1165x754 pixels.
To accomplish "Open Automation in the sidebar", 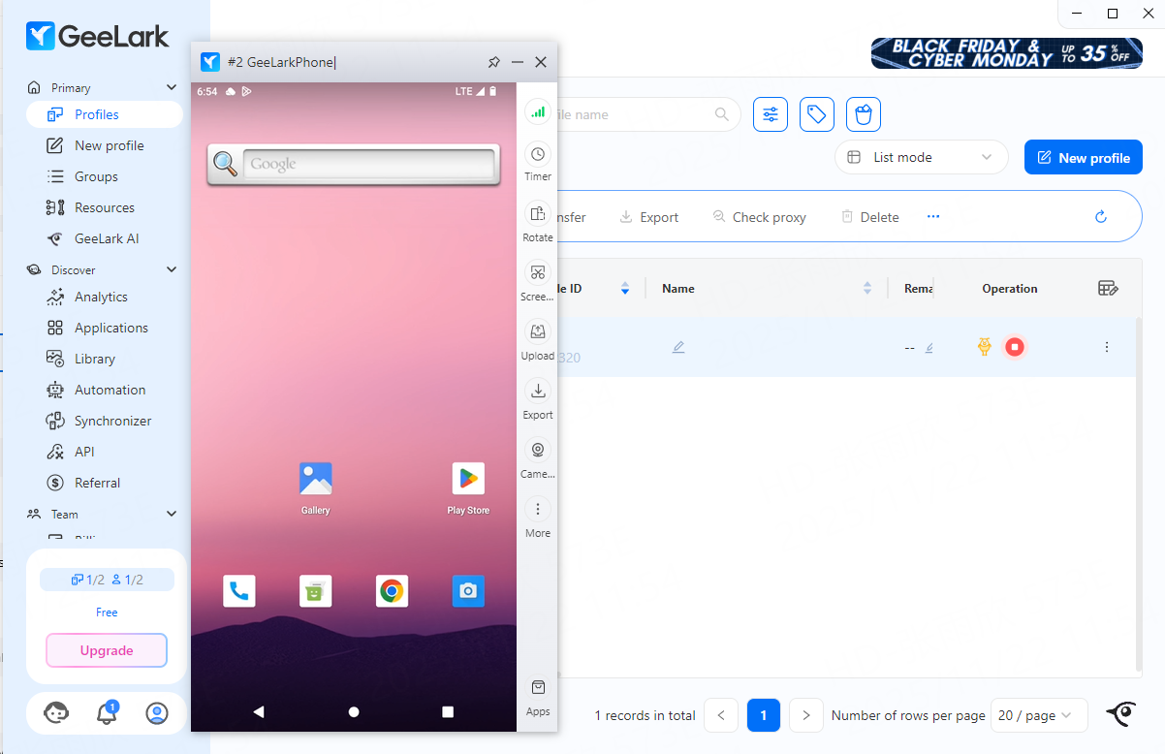I will click(110, 390).
